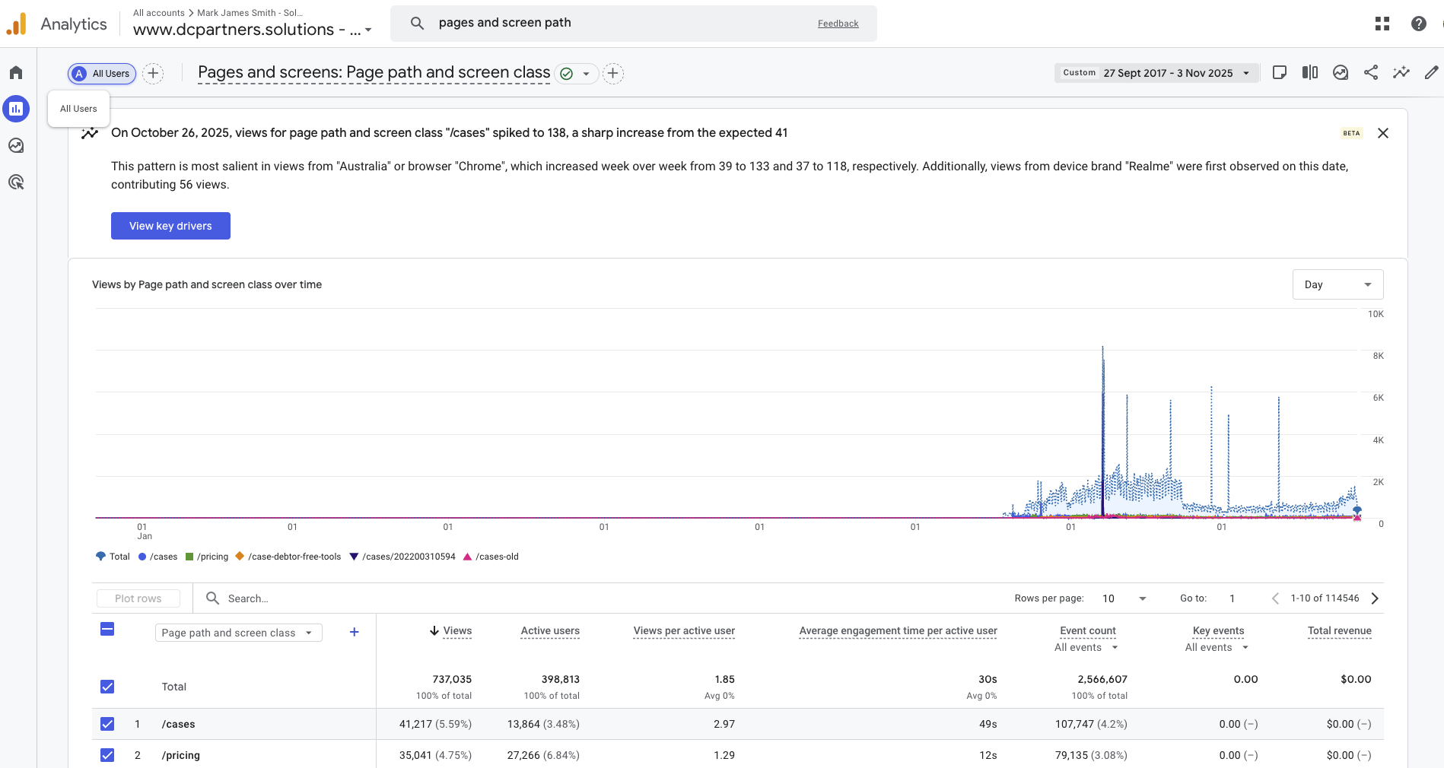Sort table by Active users column
This screenshot has width=1444, height=768.
pos(550,630)
